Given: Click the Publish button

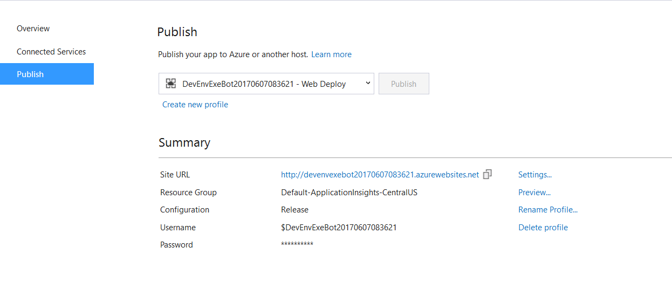Looking at the screenshot, I should pos(404,84).
